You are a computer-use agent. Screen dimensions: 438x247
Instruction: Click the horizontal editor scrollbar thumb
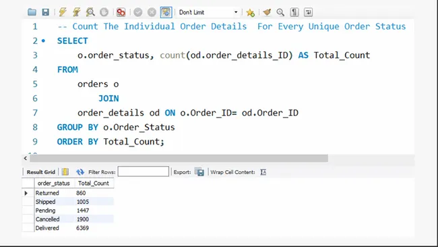tap(179, 159)
